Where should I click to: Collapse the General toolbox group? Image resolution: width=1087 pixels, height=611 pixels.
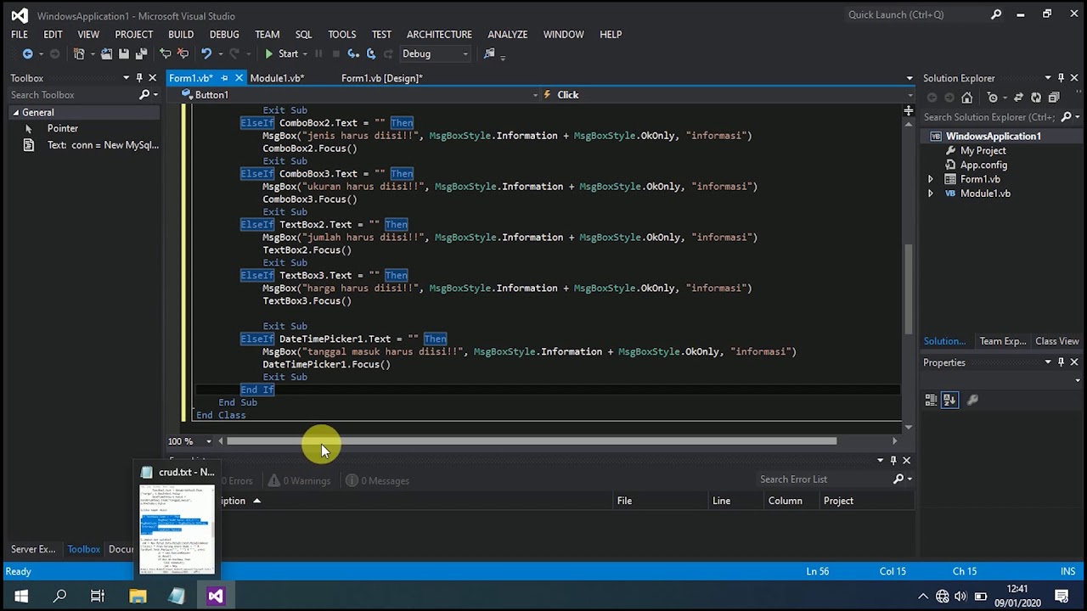(16, 112)
